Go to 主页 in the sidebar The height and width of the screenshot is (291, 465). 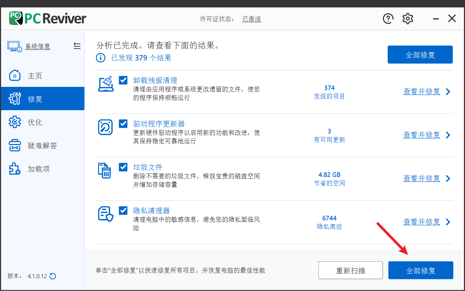coord(43,76)
